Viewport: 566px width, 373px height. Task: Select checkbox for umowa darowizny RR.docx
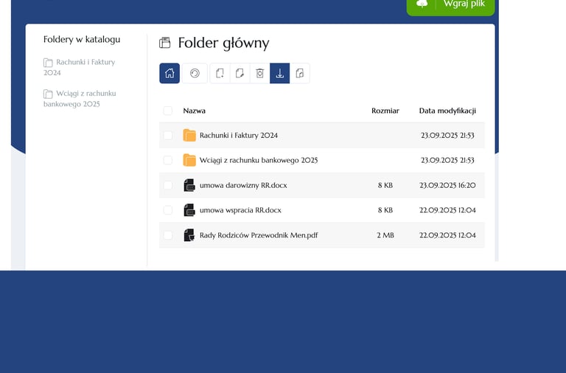(167, 185)
